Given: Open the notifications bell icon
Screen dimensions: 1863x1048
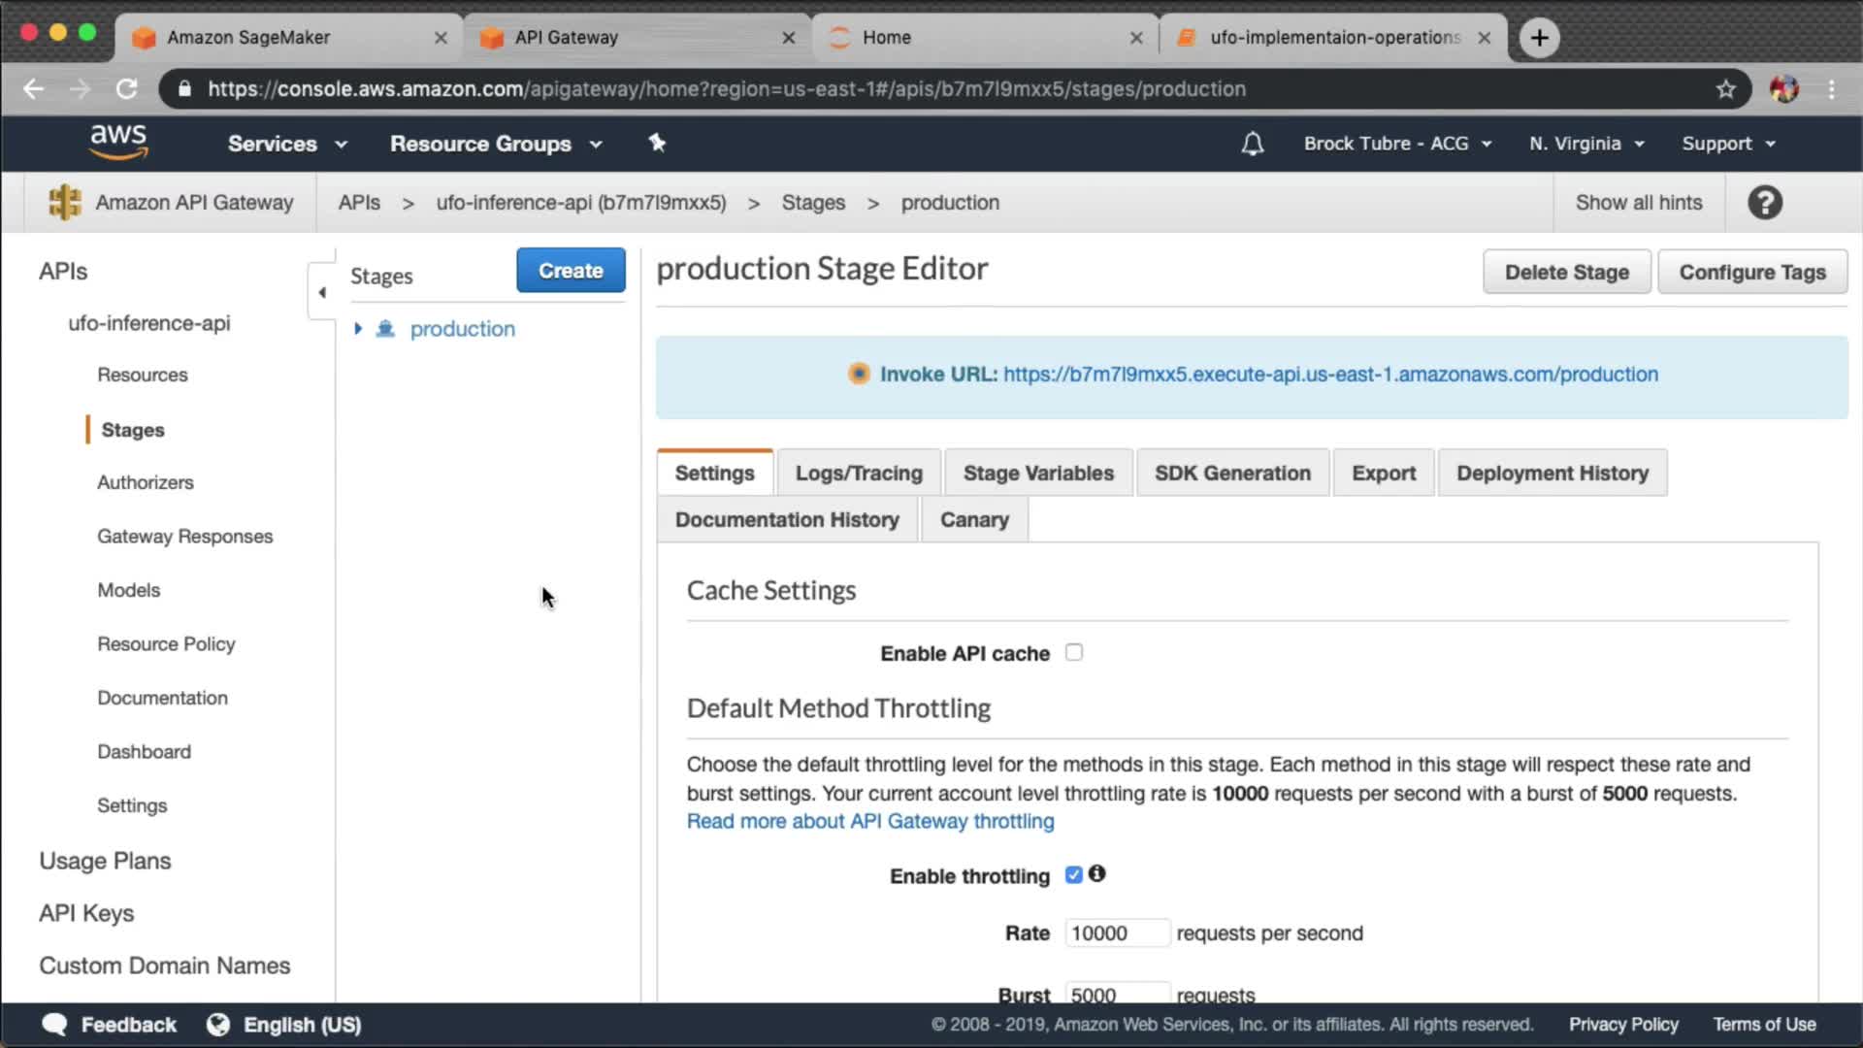Looking at the screenshot, I should pyautogui.click(x=1252, y=144).
